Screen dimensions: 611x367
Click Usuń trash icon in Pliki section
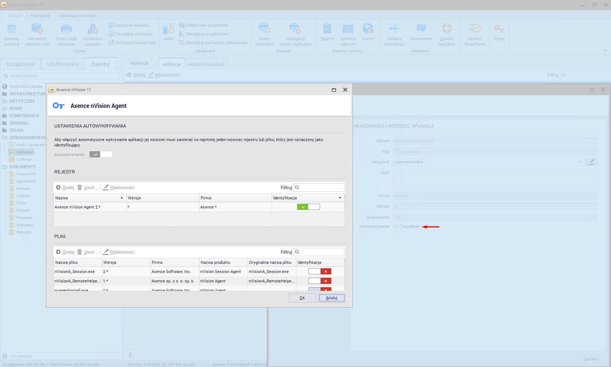tap(79, 252)
